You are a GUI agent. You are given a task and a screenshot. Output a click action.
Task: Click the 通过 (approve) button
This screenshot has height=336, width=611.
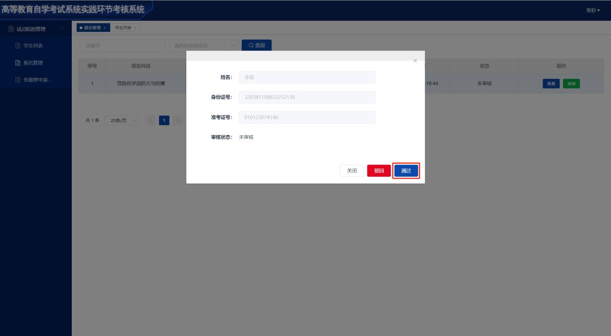click(x=406, y=171)
